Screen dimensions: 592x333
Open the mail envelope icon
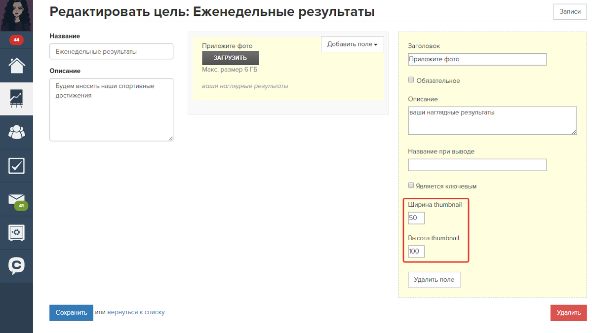(x=16, y=199)
